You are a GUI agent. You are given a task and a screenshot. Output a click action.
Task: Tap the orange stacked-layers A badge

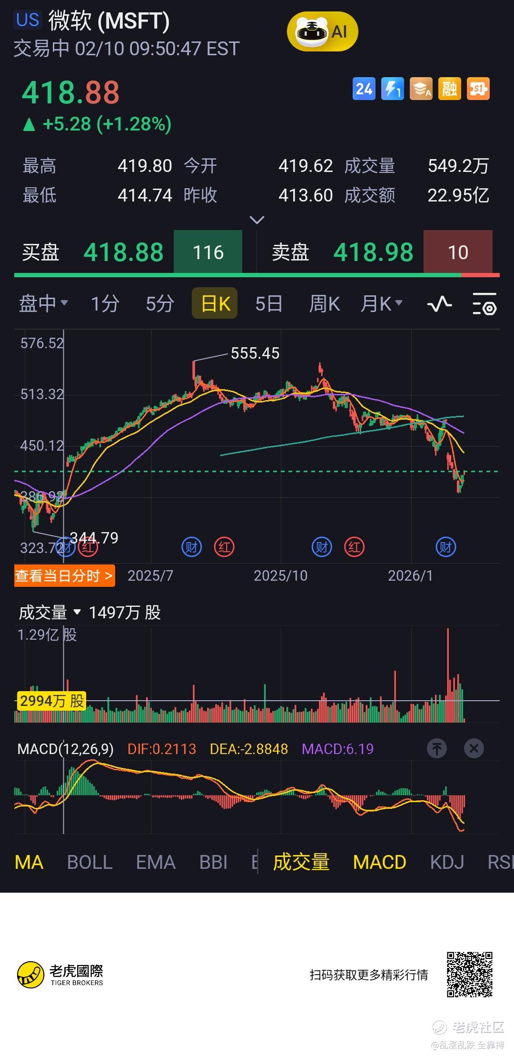coord(421,89)
